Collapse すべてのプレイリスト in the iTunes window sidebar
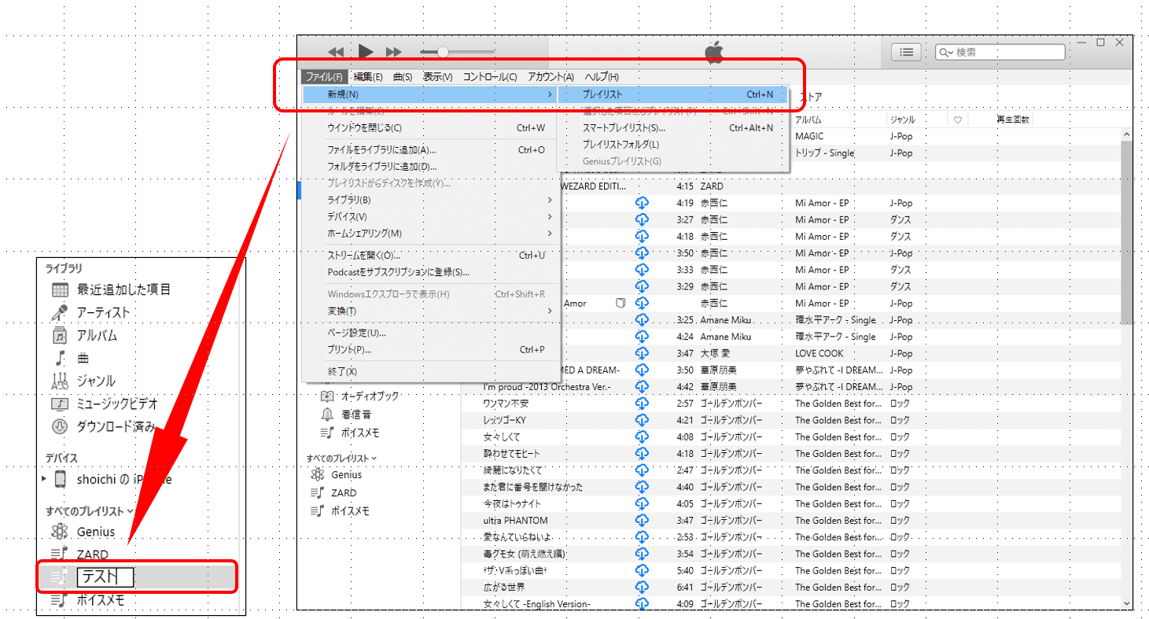The width and height of the screenshot is (1149, 619). (374, 458)
